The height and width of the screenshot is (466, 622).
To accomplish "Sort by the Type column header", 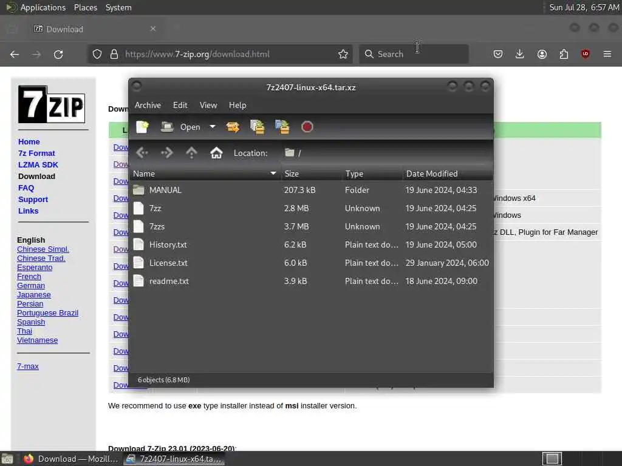I will point(372,174).
